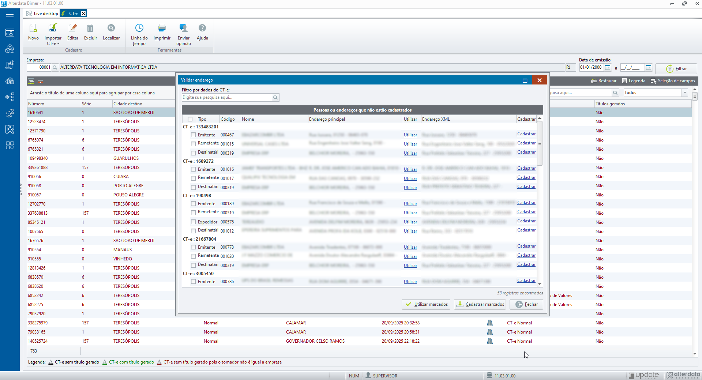Open the checklist workflow module in the sidebar
This screenshot has height=380, width=702.
[x=10, y=97]
